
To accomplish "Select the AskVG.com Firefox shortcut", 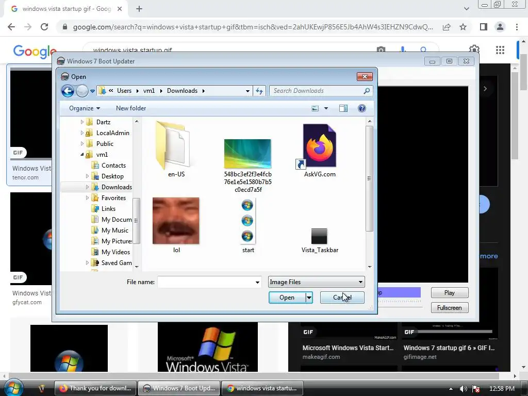I will coord(320,151).
